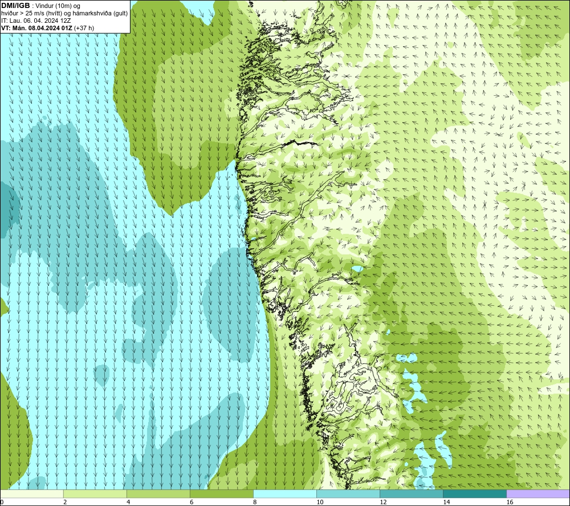Click the scale label "4"
570x506 pixels.
click(x=128, y=503)
